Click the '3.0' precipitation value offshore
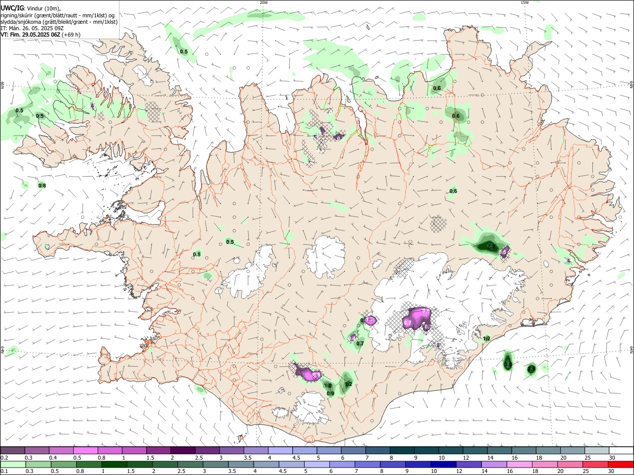This screenshot has height=475, width=634. [x=508, y=365]
